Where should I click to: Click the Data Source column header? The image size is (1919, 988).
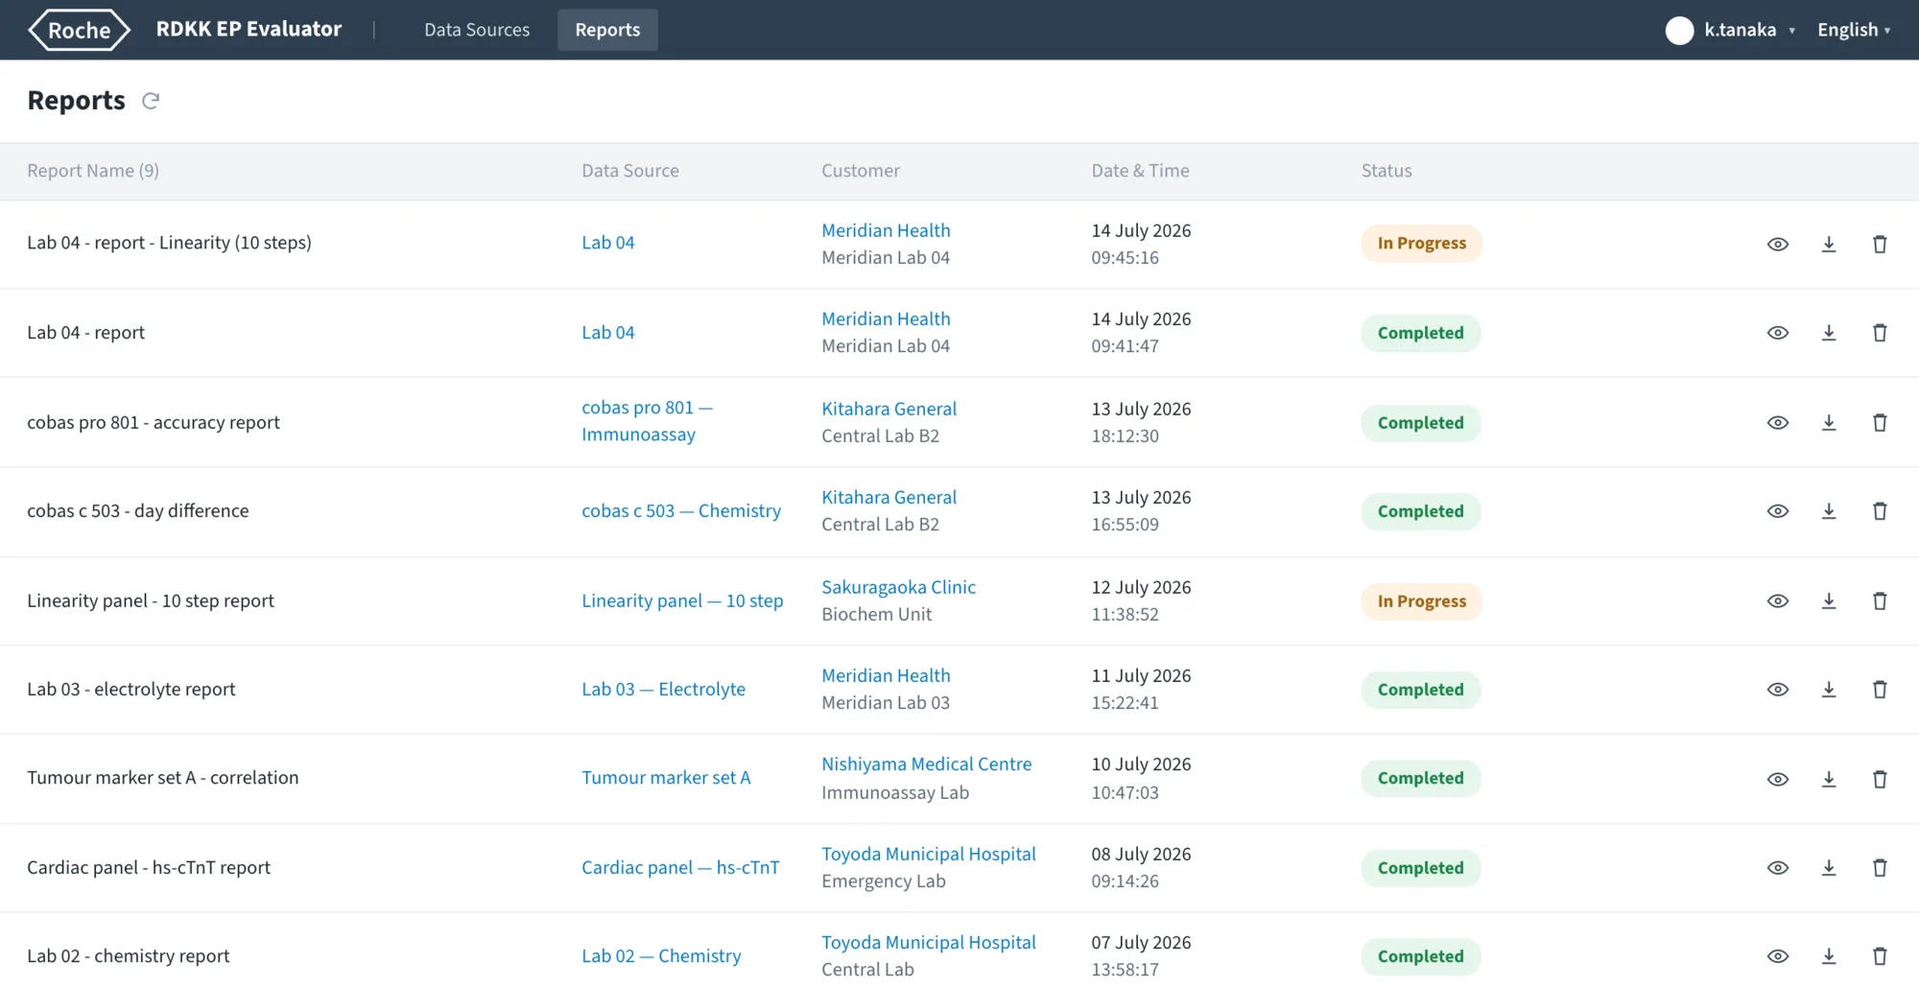pos(630,171)
